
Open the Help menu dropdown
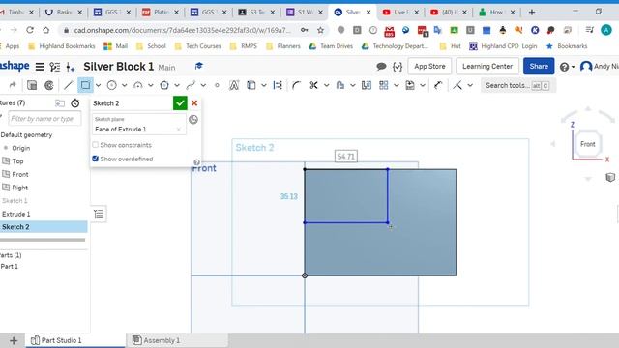[x=567, y=67]
